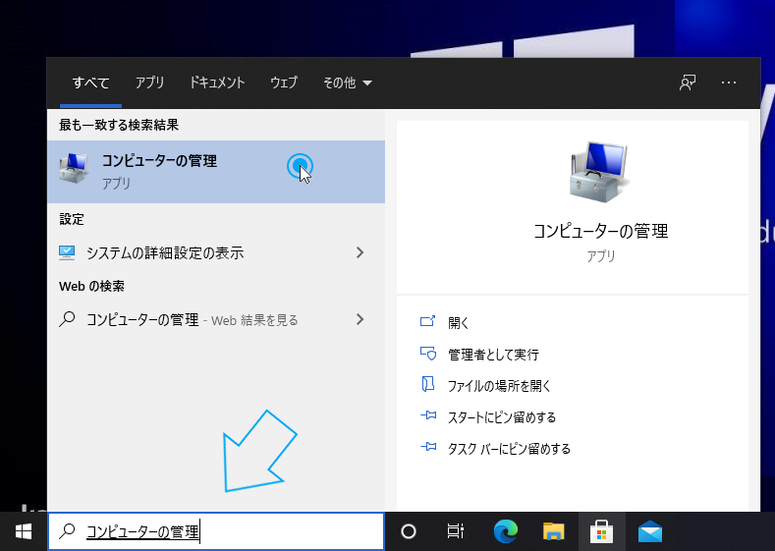Choose ファイルの場所を開く
Screen dimensions: 775x551
click(x=499, y=386)
